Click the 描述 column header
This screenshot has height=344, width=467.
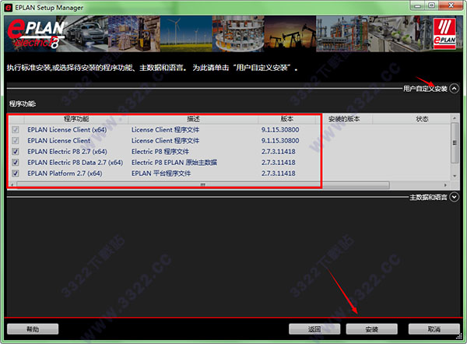[193, 119]
